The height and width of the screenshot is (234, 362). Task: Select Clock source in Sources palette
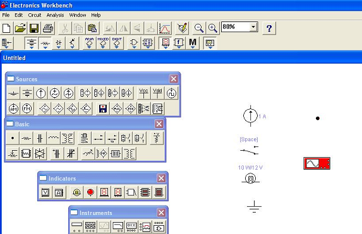tap(171, 93)
